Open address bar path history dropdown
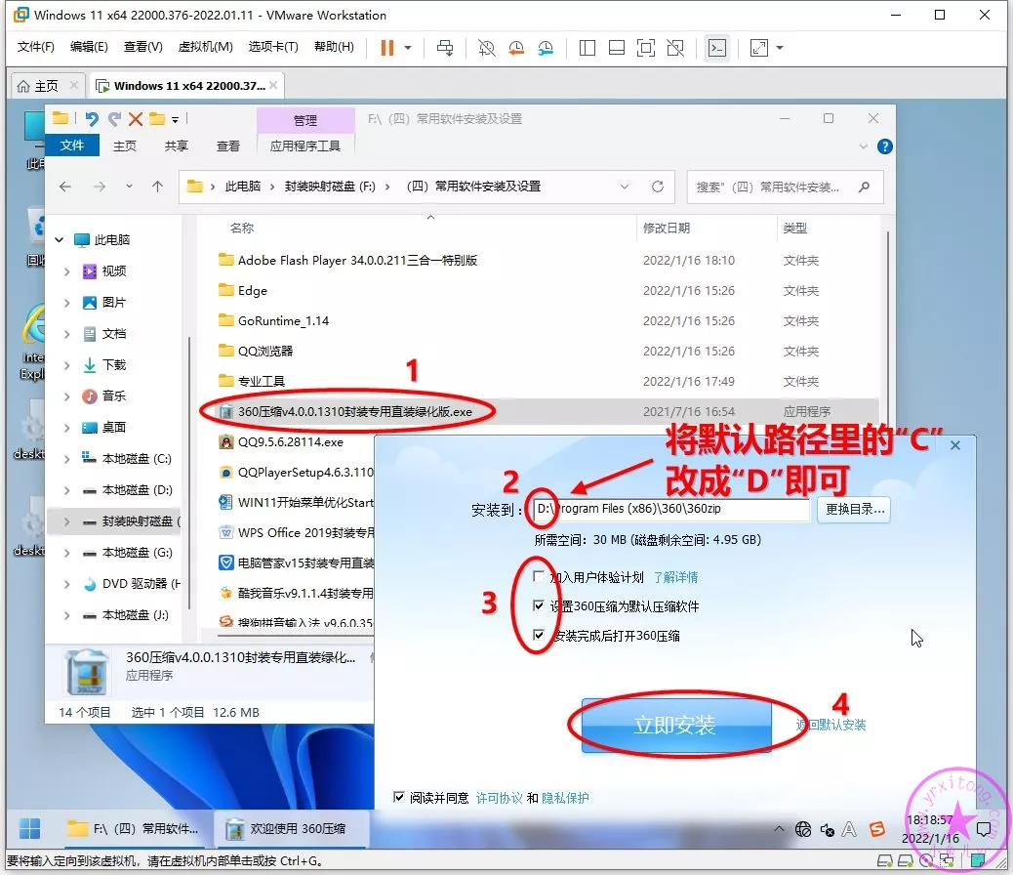This screenshot has height=875, width=1013. [625, 187]
